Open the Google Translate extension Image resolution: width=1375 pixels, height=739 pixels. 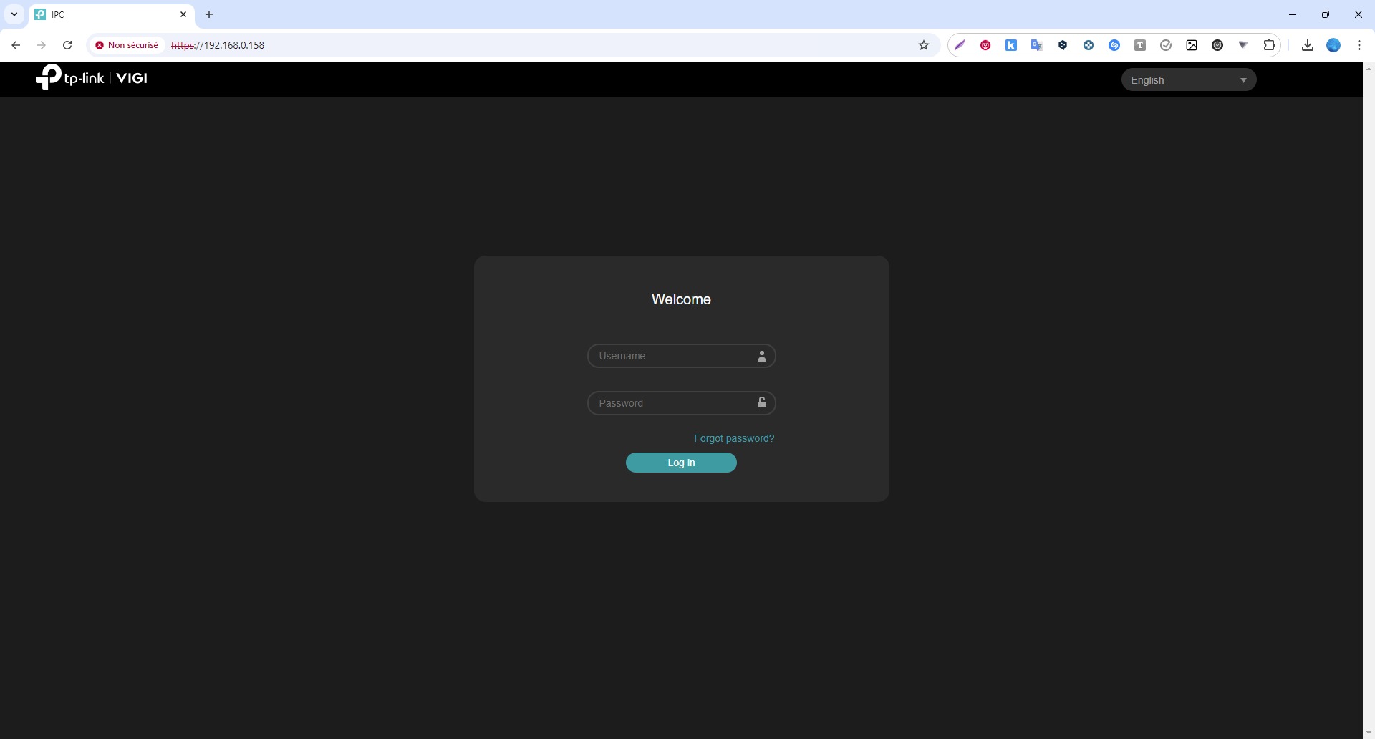[1036, 45]
